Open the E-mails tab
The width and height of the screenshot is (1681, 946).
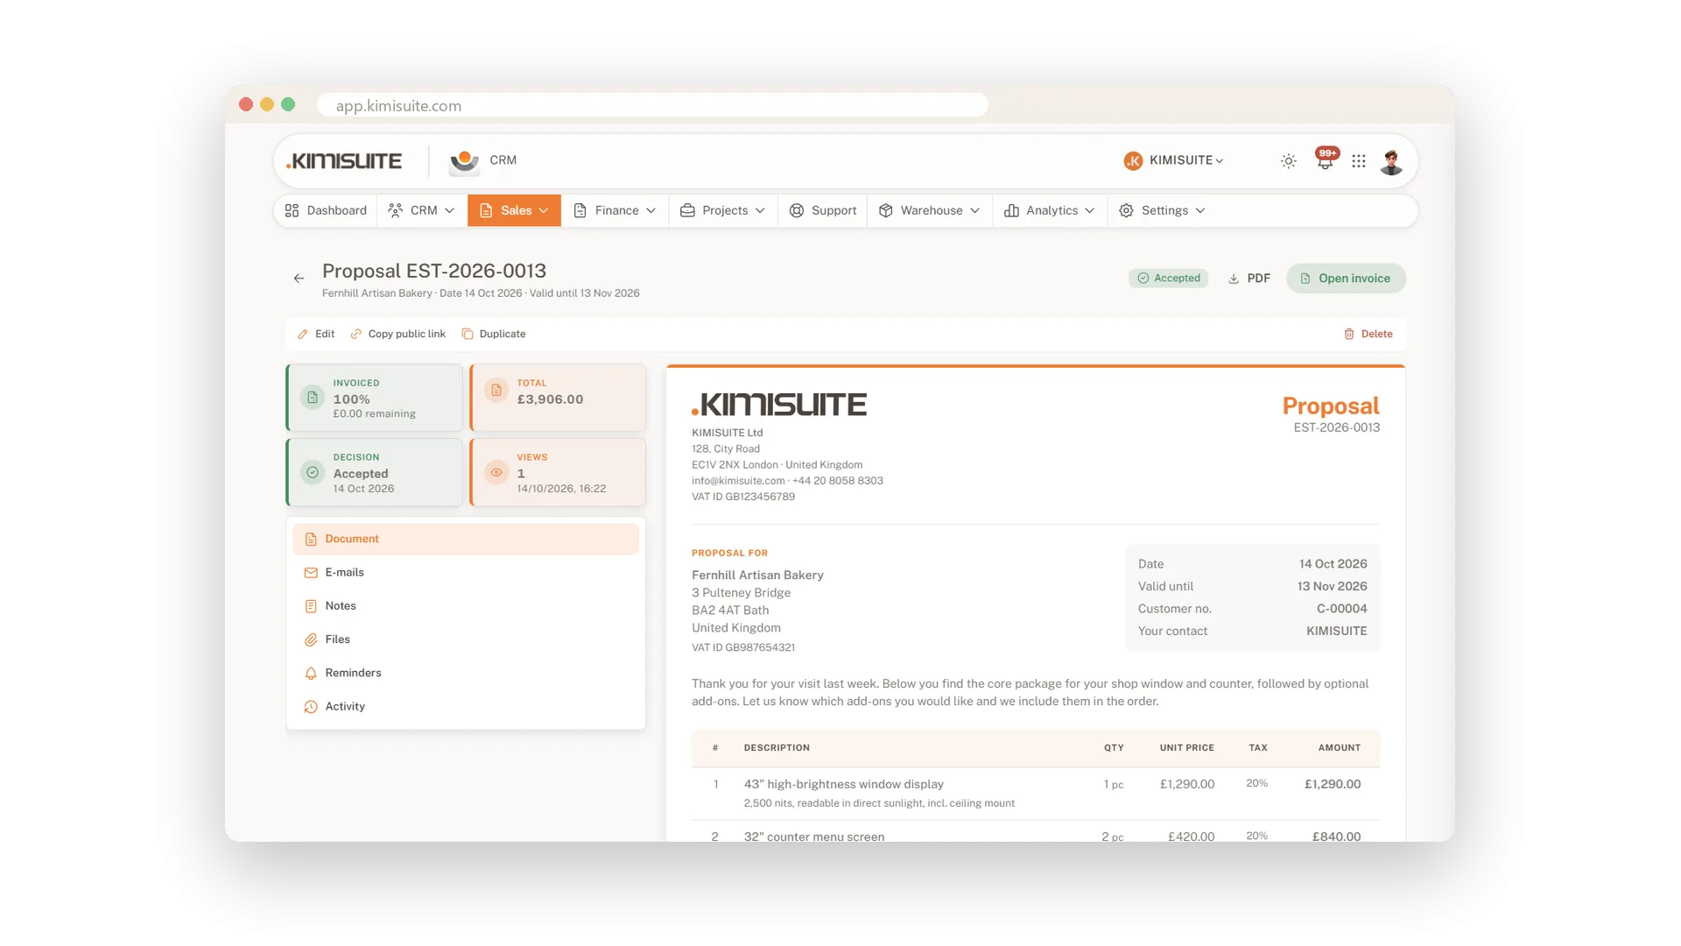point(466,573)
